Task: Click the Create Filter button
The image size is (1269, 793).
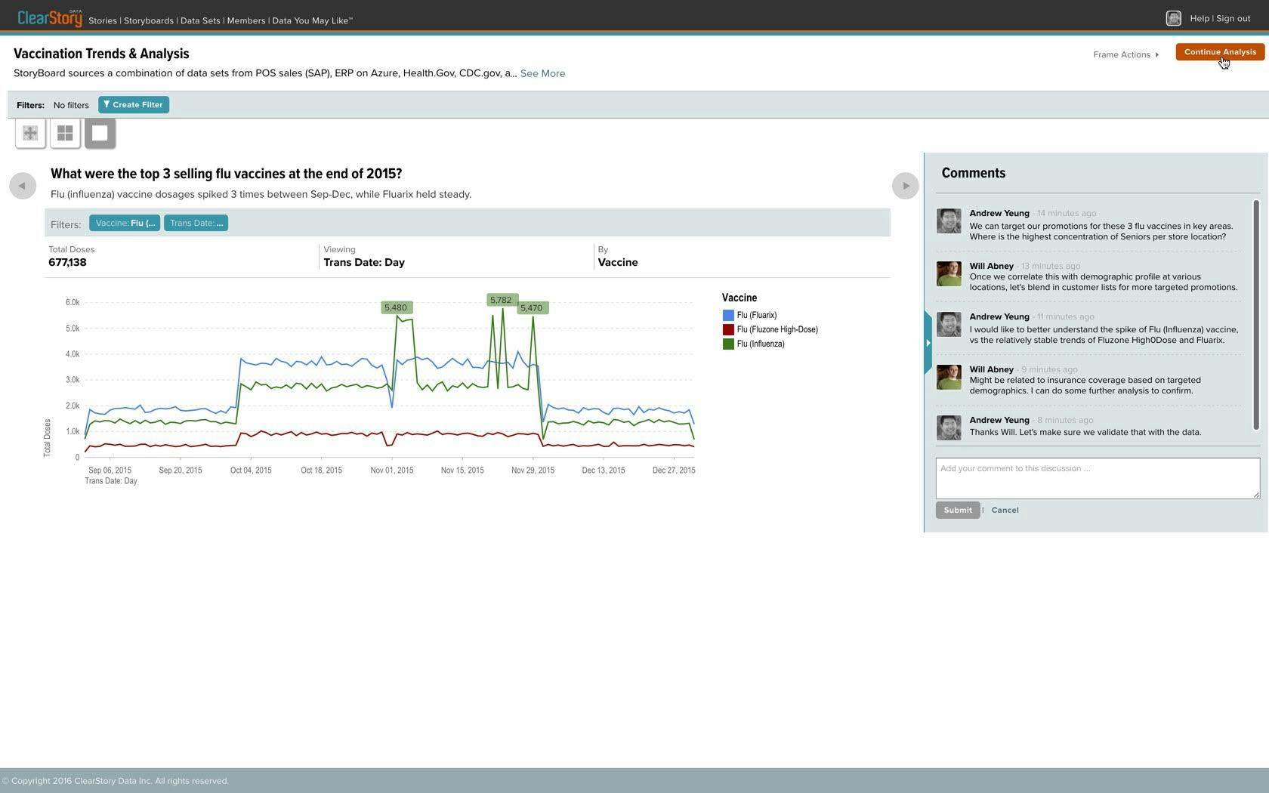Action: 133,104
